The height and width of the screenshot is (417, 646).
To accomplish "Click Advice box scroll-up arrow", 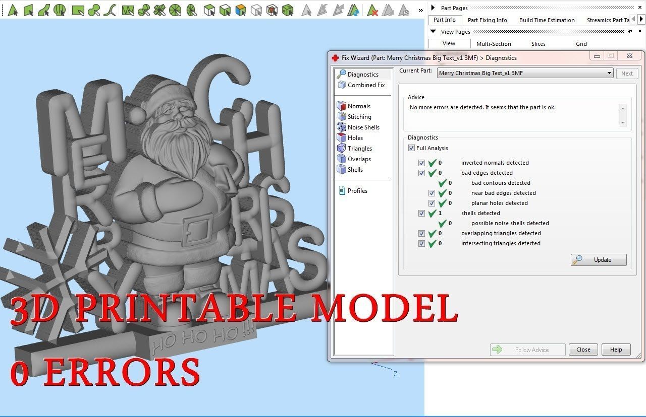I will (623, 108).
